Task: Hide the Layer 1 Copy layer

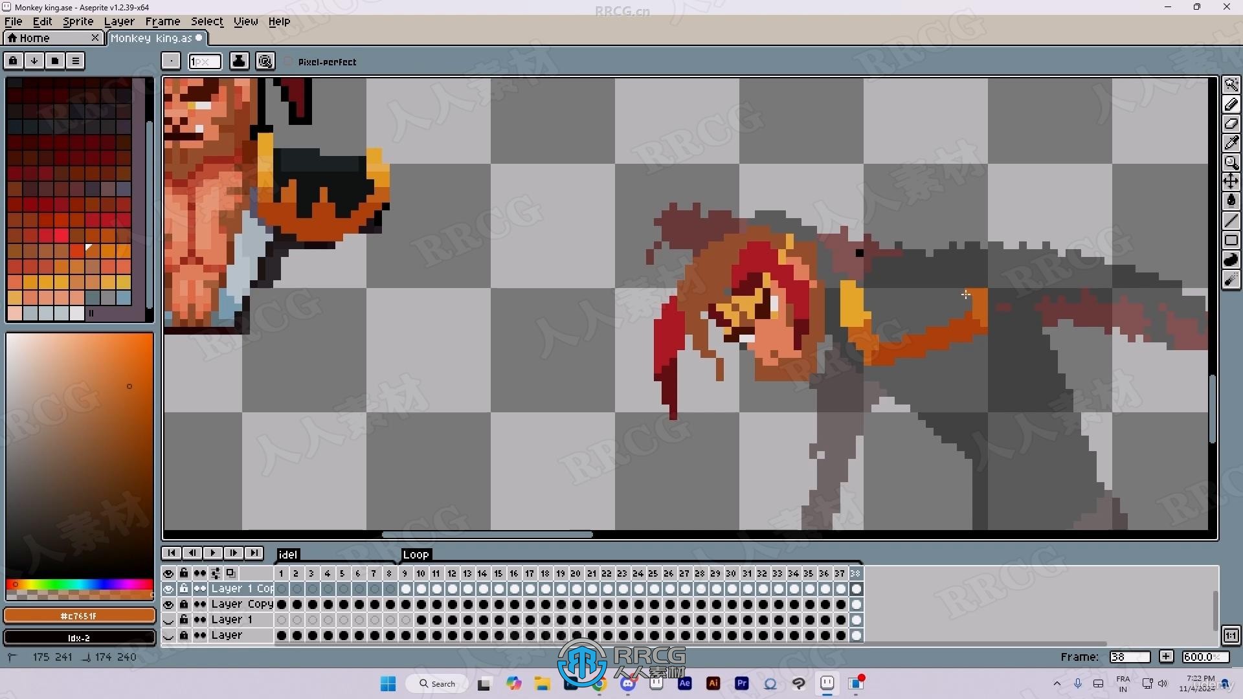Action: (168, 589)
